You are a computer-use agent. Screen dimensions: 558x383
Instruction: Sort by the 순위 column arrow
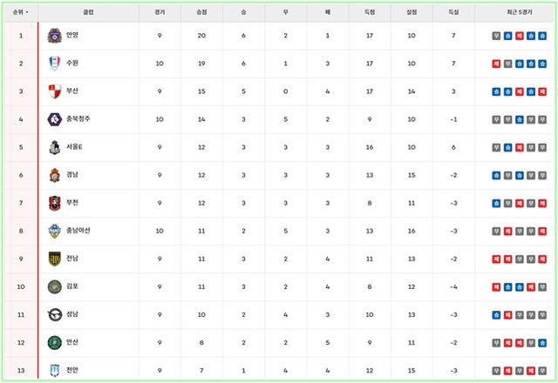[x=27, y=13]
